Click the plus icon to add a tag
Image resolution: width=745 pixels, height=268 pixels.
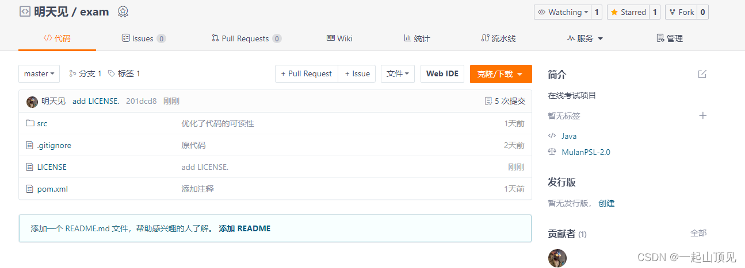(x=702, y=115)
